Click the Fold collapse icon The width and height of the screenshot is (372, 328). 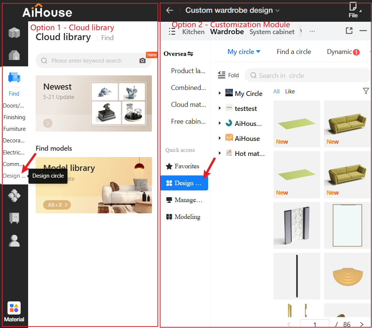click(222, 75)
